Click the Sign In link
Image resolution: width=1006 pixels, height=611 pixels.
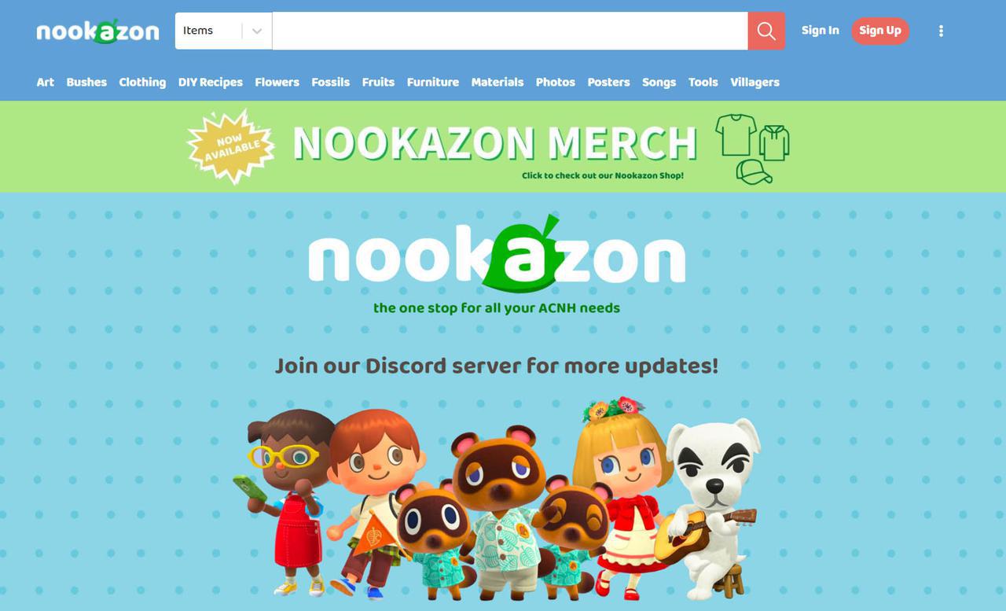coord(820,31)
